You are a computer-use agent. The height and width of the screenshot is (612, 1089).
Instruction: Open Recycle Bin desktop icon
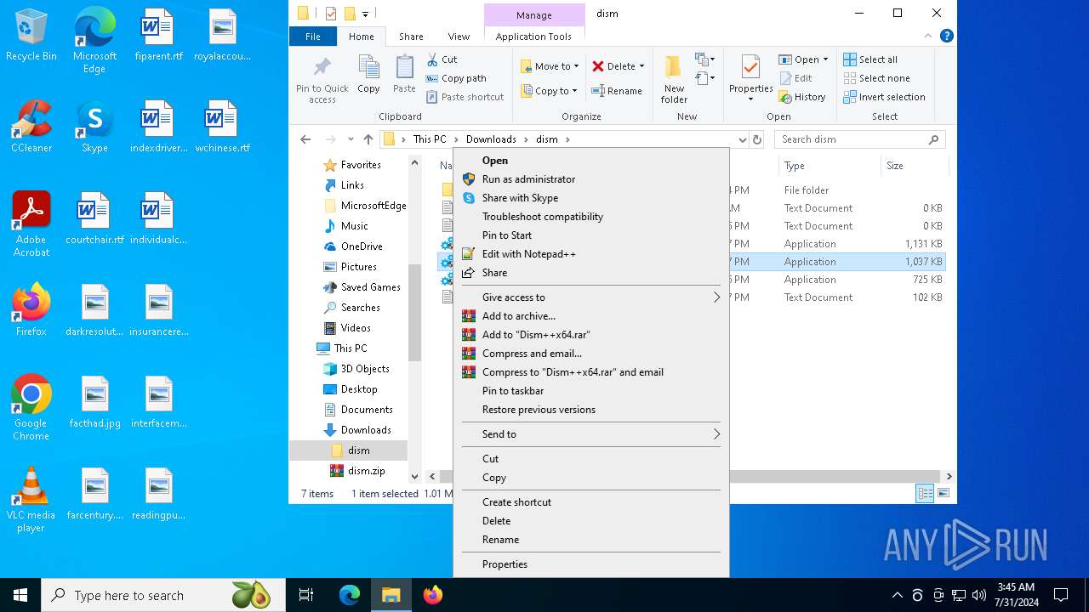[31, 36]
